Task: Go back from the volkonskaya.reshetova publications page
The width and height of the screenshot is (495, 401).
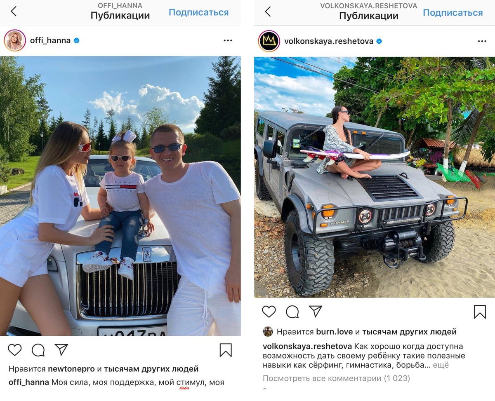Action: click(268, 12)
